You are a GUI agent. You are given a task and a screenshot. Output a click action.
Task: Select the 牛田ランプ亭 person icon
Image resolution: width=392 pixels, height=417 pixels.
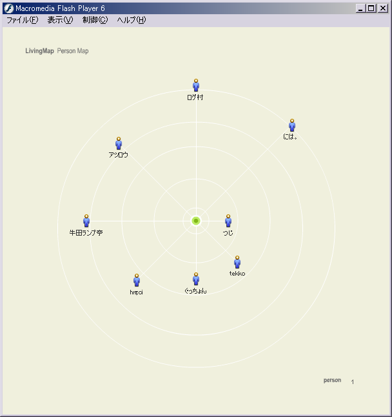(x=86, y=221)
